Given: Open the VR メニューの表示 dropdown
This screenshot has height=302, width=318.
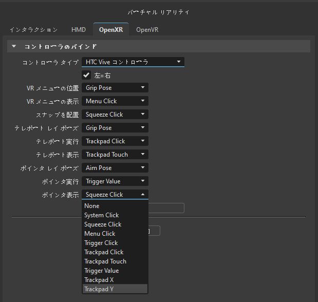Looking at the screenshot, I should pos(115,101).
